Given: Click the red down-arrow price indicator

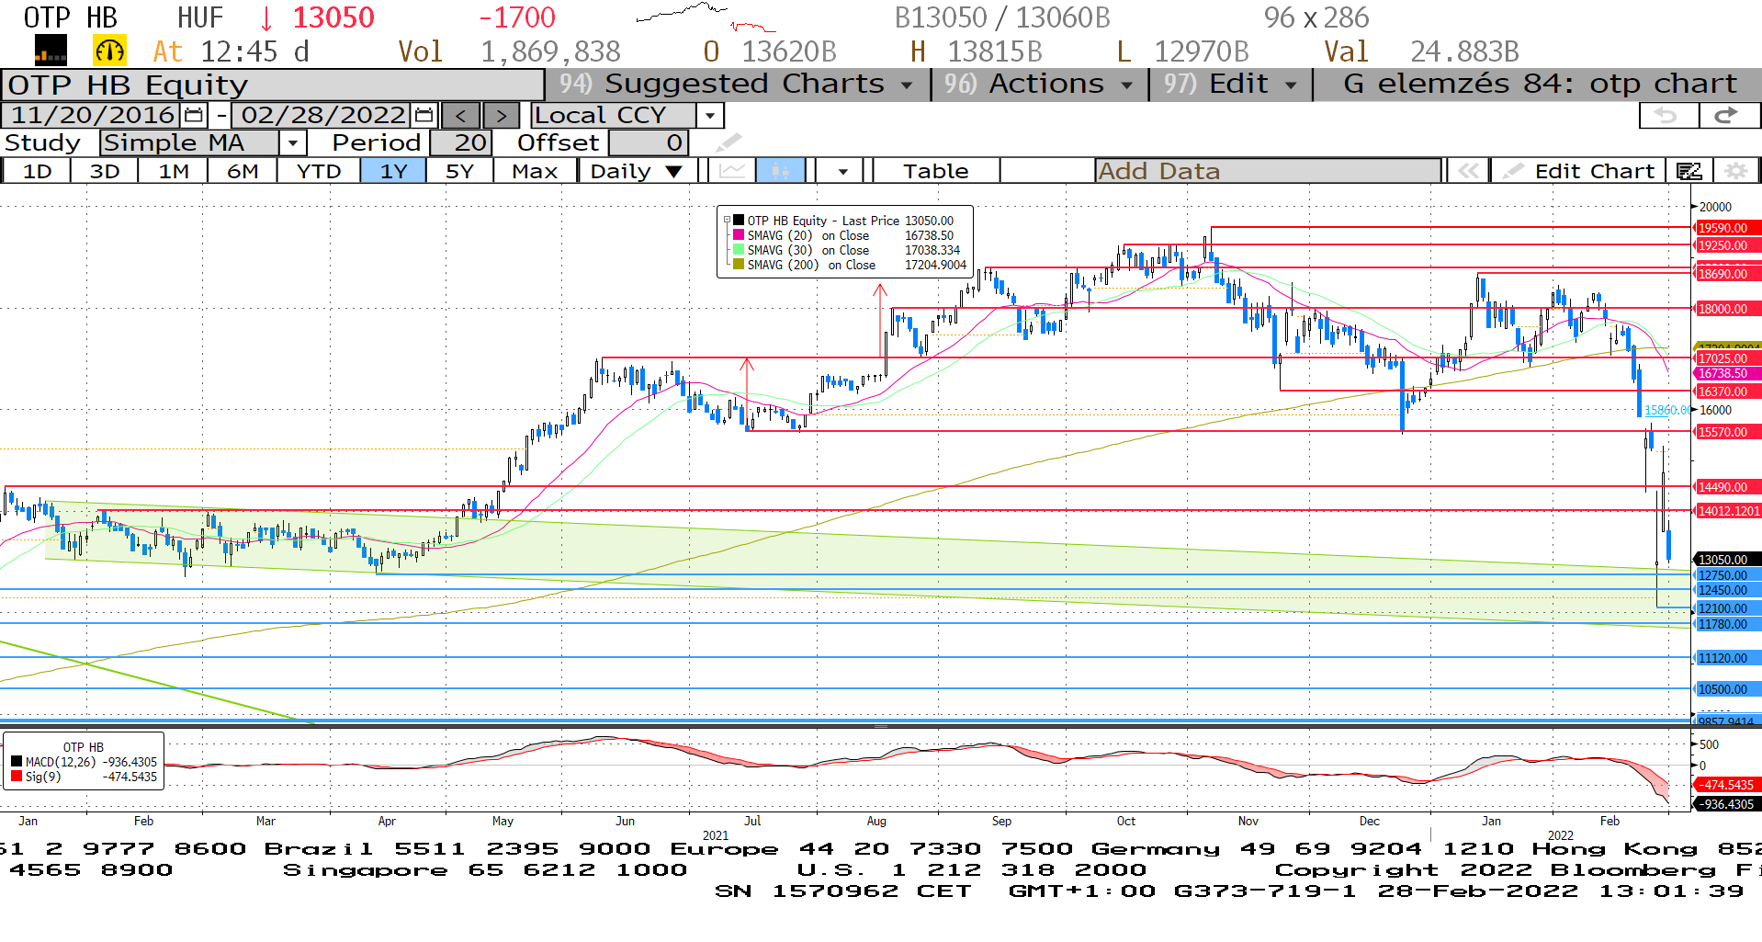Looking at the screenshot, I should (x=266, y=17).
